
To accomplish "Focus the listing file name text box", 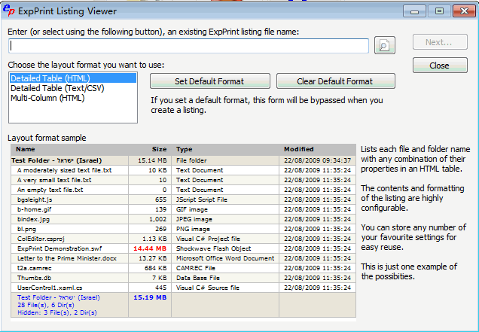I will pyautogui.click(x=188, y=46).
